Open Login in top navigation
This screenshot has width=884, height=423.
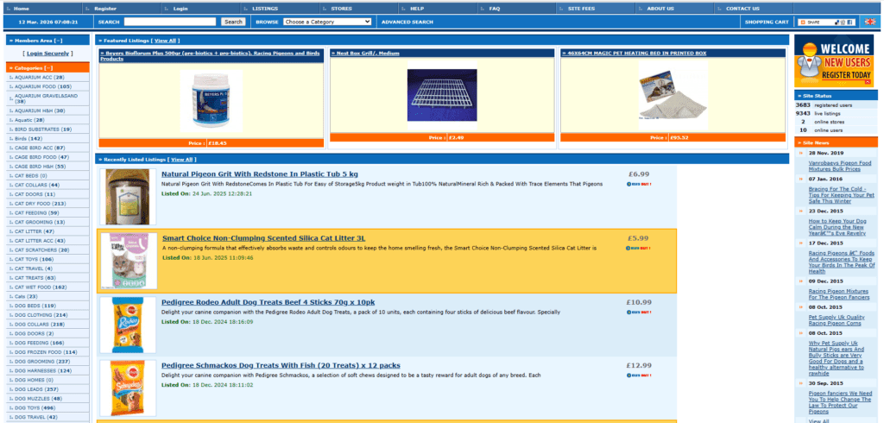pos(180,9)
